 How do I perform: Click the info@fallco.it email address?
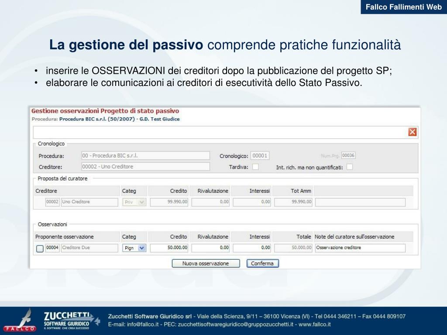pos(143,324)
